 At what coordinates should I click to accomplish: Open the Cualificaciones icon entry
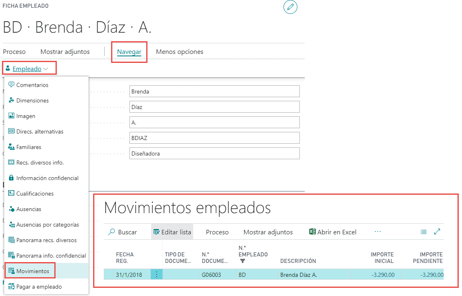[x=12, y=194]
